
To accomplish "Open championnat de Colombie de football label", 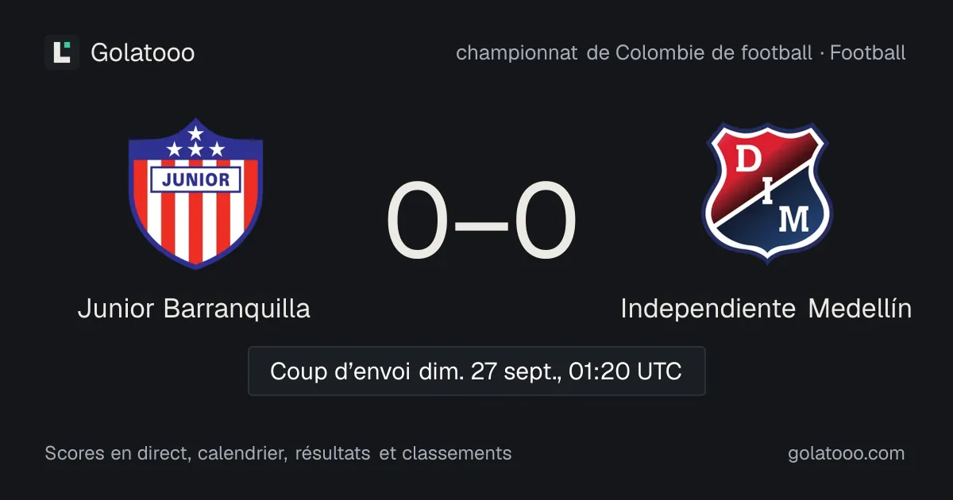I will click(x=634, y=53).
